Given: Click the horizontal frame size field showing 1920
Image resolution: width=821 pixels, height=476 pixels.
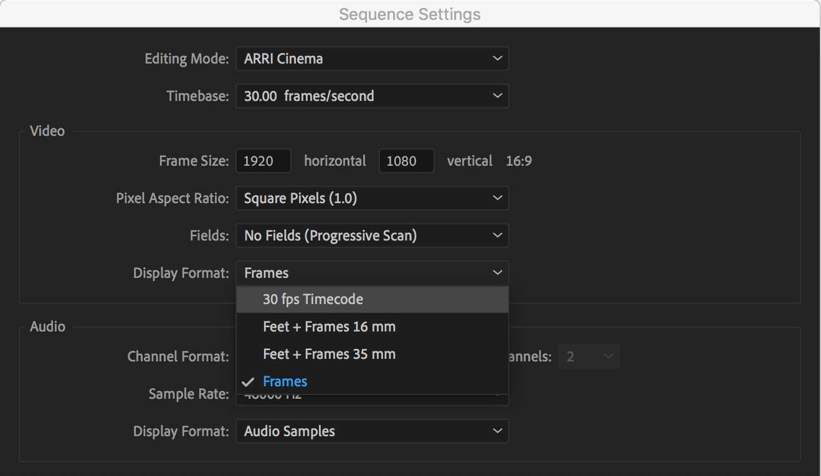Looking at the screenshot, I should coord(263,161).
